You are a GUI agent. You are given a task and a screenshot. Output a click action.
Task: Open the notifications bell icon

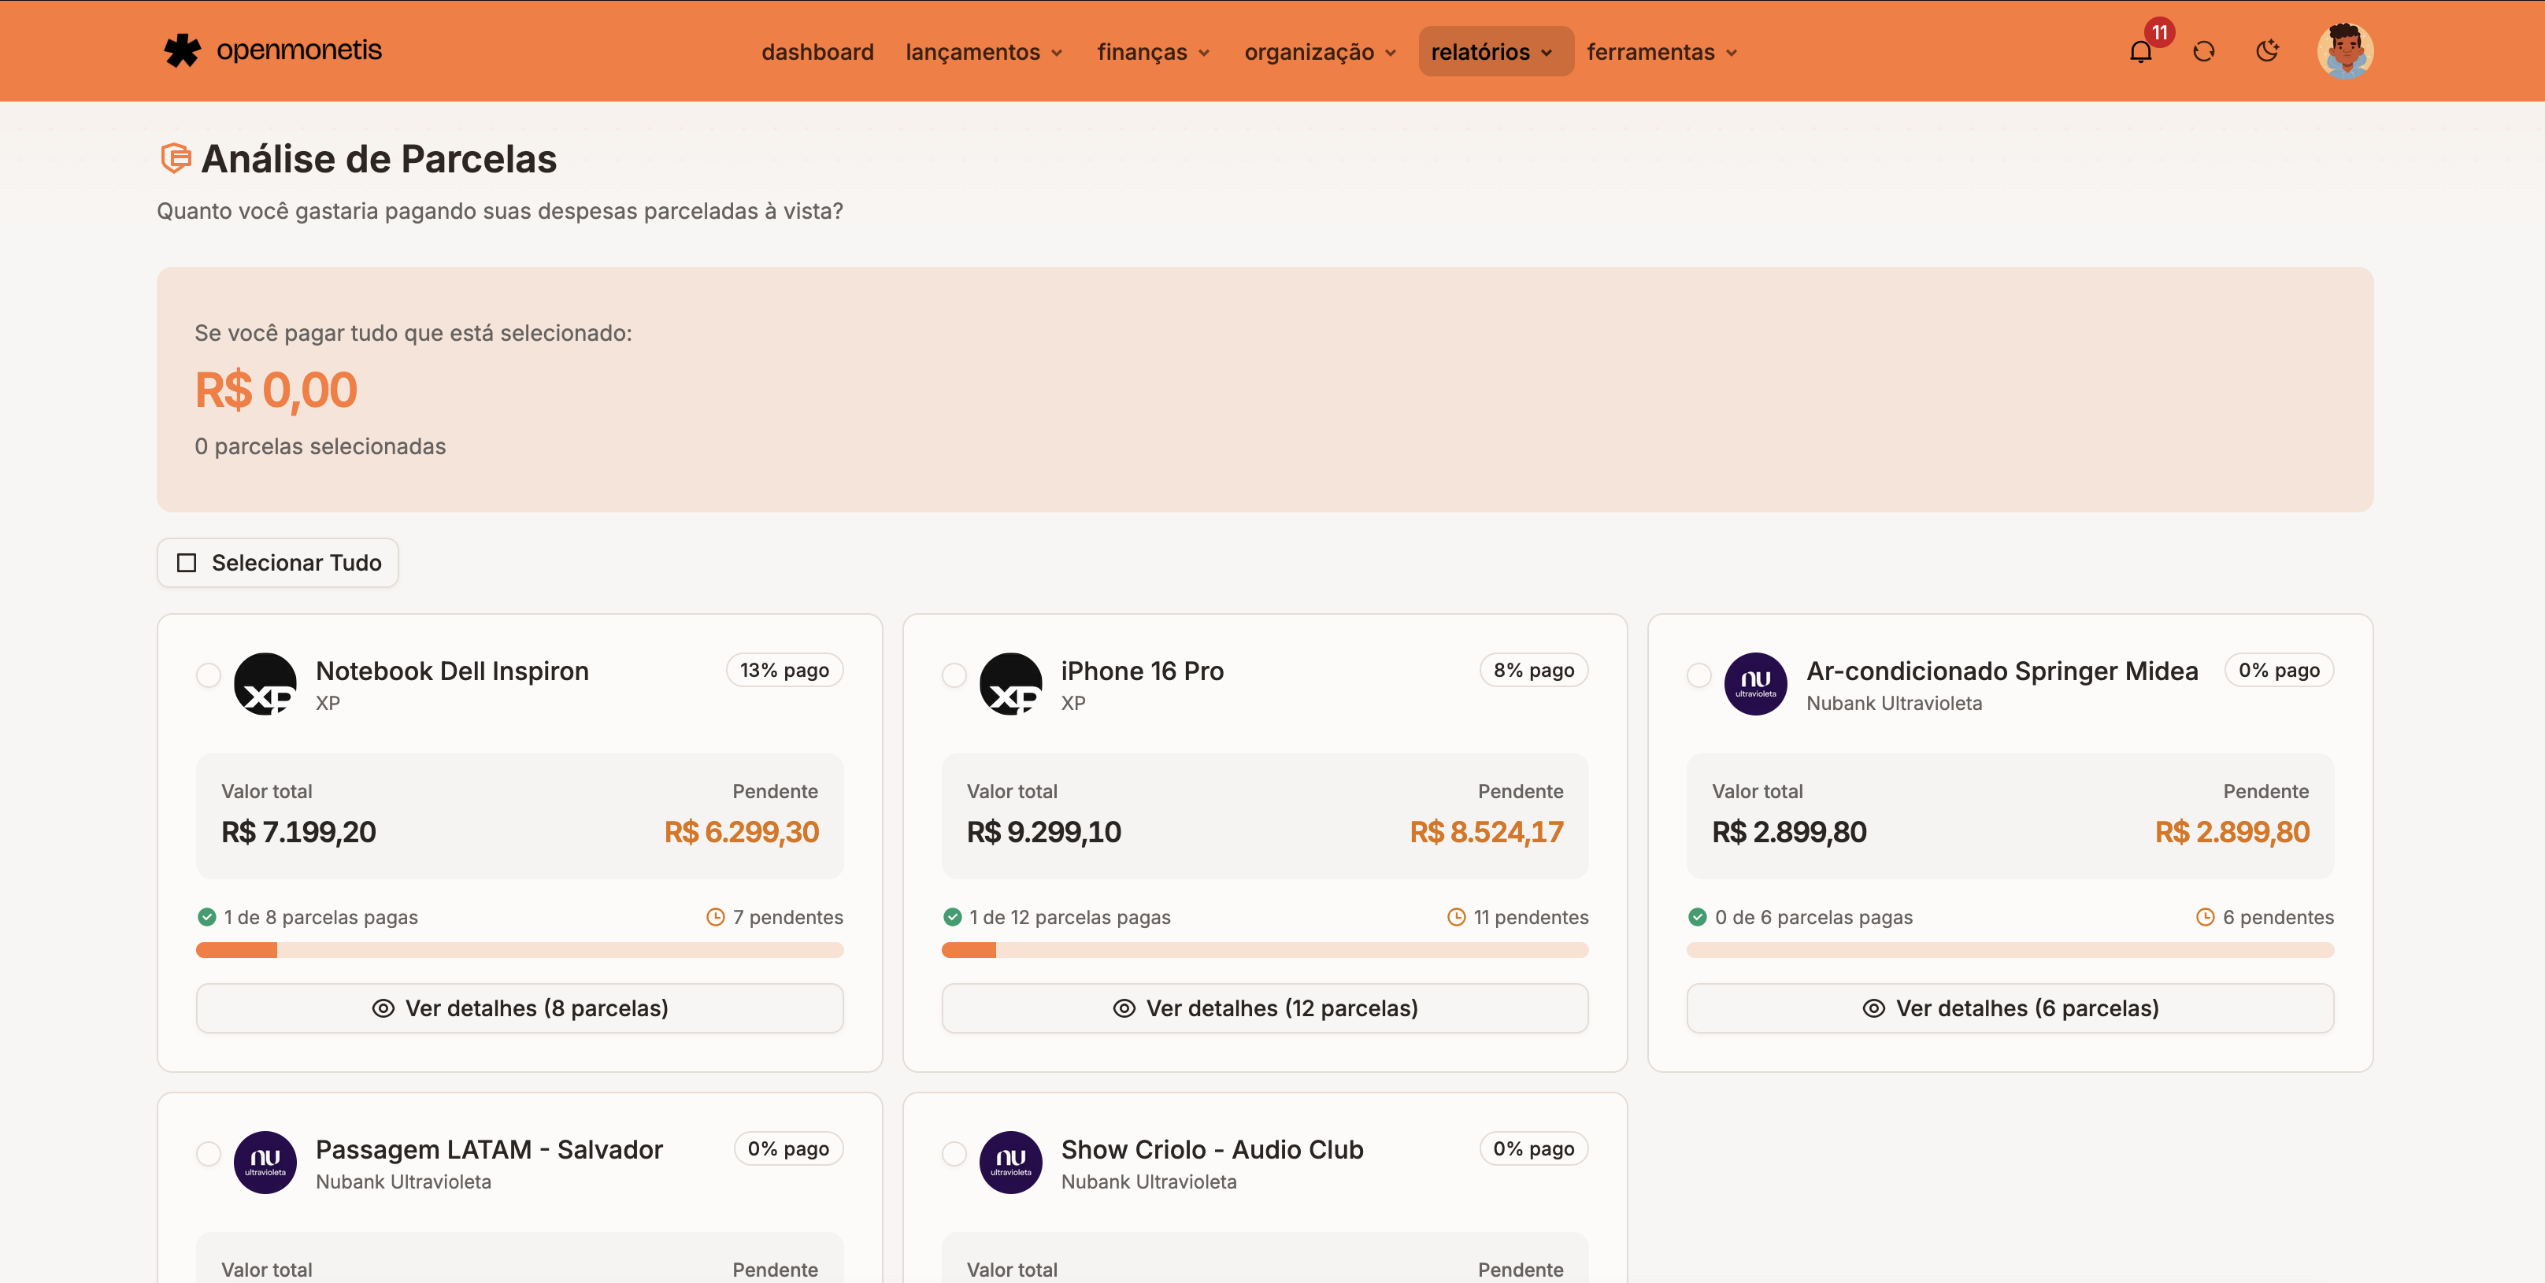pos(2140,51)
